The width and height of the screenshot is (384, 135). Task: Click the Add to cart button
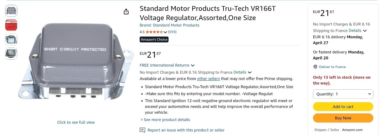(343, 107)
